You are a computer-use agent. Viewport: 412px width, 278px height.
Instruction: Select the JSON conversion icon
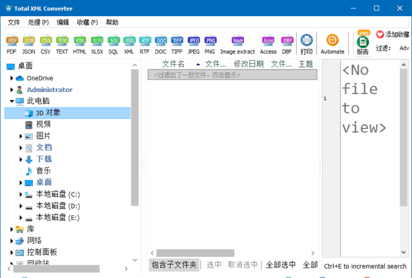28,44
